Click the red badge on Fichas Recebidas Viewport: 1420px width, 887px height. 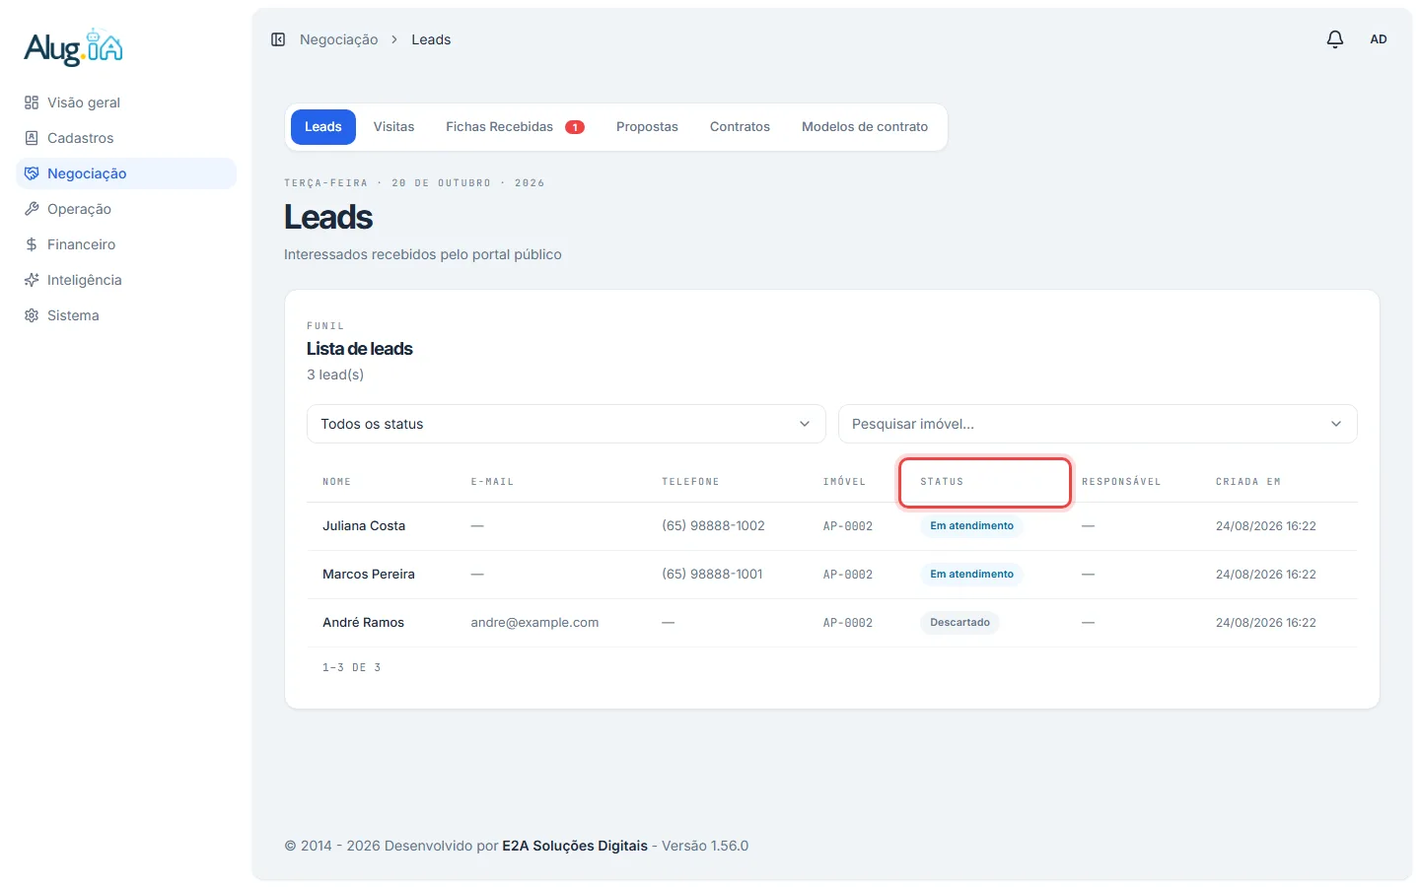[575, 127]
